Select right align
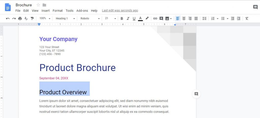Screen dimensions: 260x118 [x=190, y=19]
